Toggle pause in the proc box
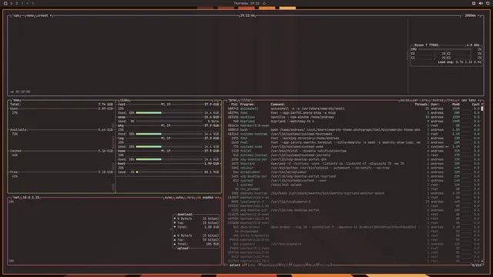This screenshot has width=493, height=277. pyautogui.click(x=404, y=100)
